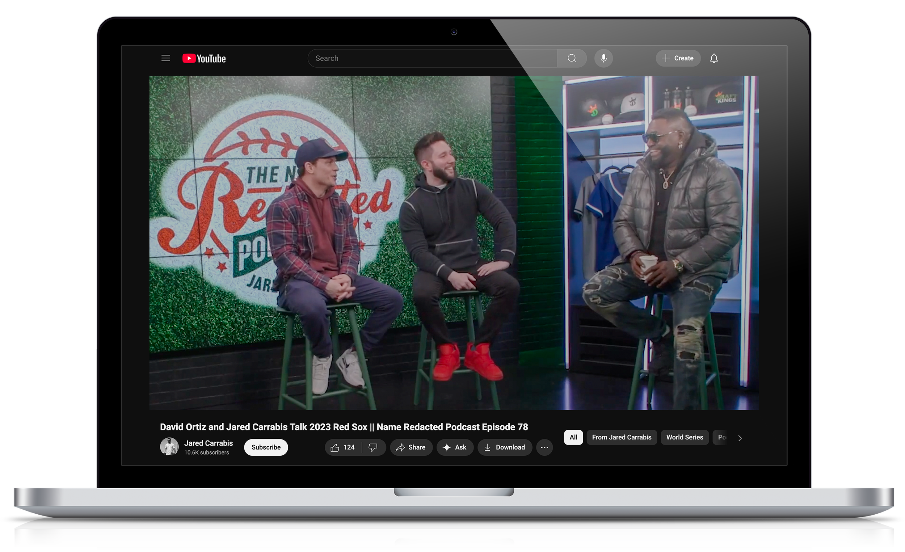Download the video via the download icon

pyautogui.click(x=505, y=447)
